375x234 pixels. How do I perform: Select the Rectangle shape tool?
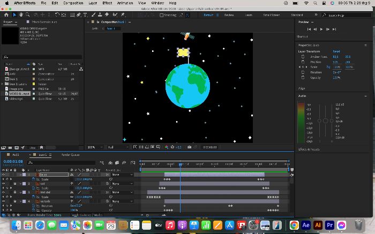coord(72,15)
